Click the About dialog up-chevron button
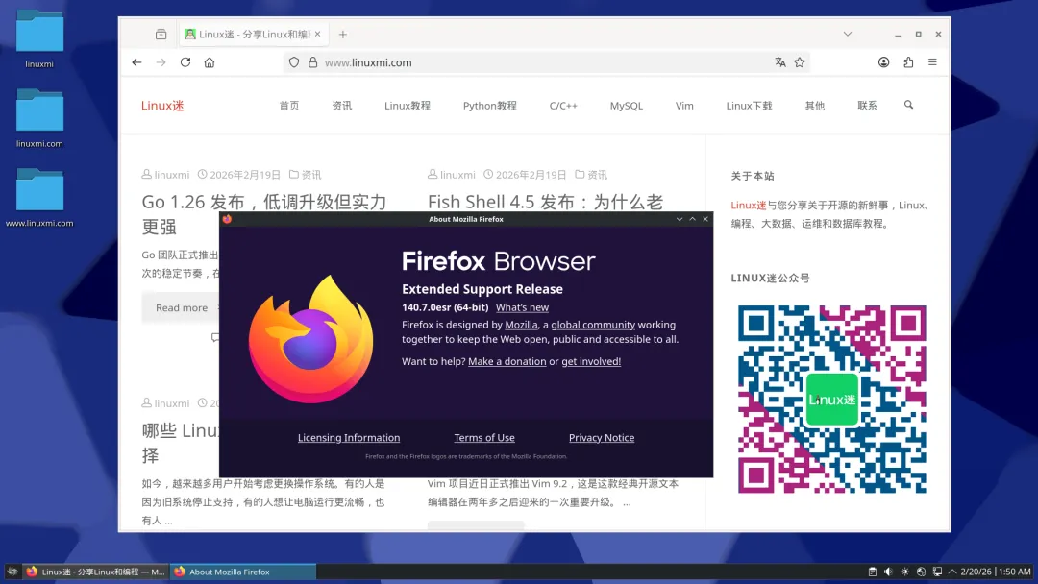Image resolution: width=1038 pixels, height=584 pixels. pyautogui.click(x=692, y=219)
